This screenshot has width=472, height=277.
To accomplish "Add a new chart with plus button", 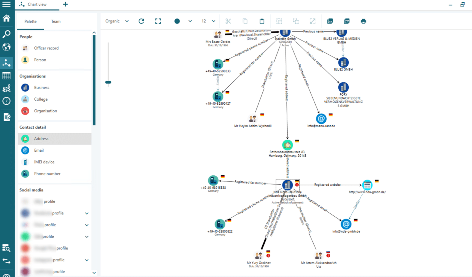I will pos(65,4).
